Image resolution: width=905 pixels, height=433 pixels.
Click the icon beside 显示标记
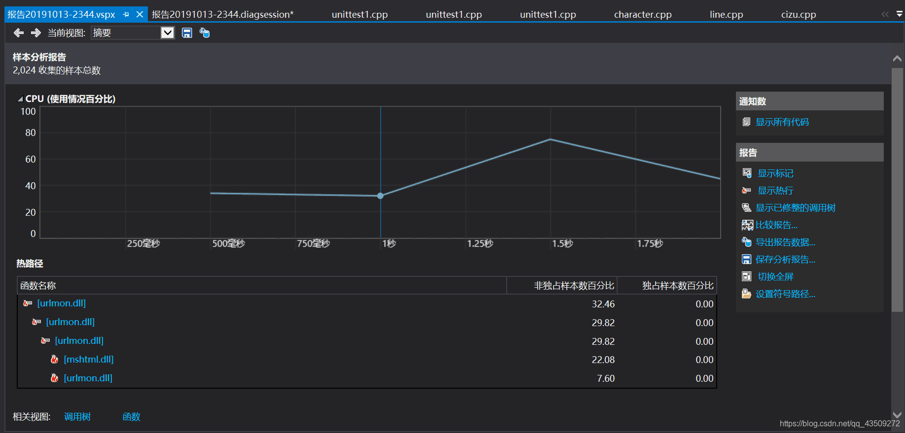(747, 173)
